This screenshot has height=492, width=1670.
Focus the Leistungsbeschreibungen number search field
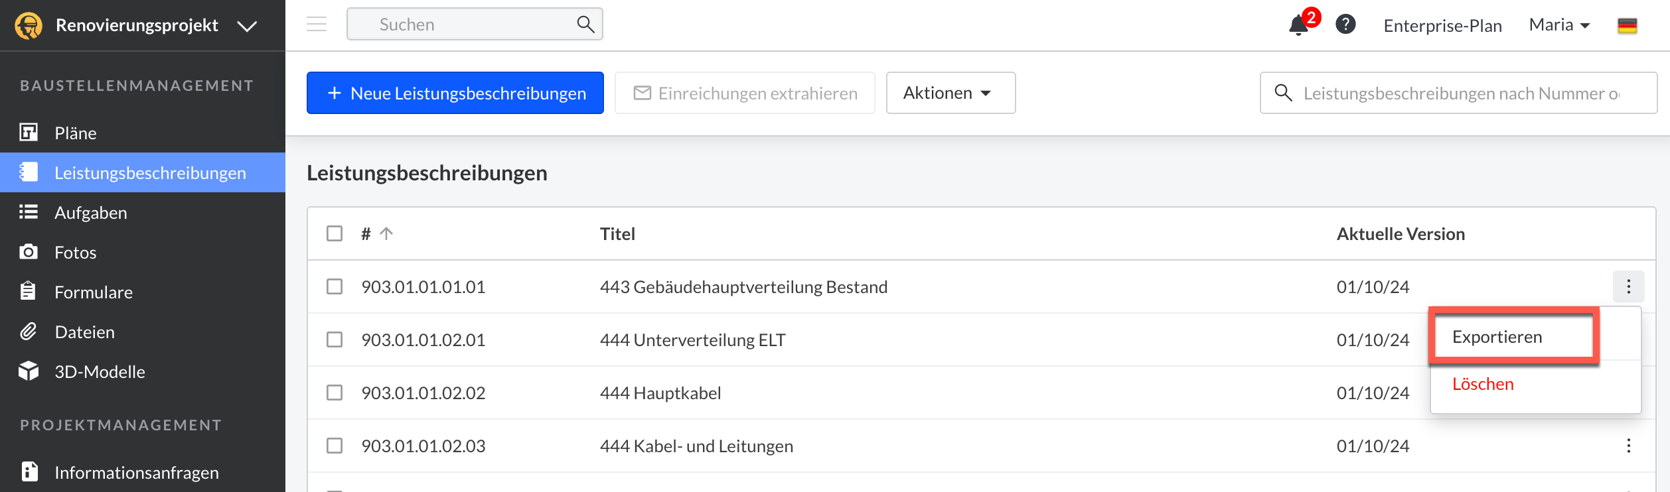1460,93
